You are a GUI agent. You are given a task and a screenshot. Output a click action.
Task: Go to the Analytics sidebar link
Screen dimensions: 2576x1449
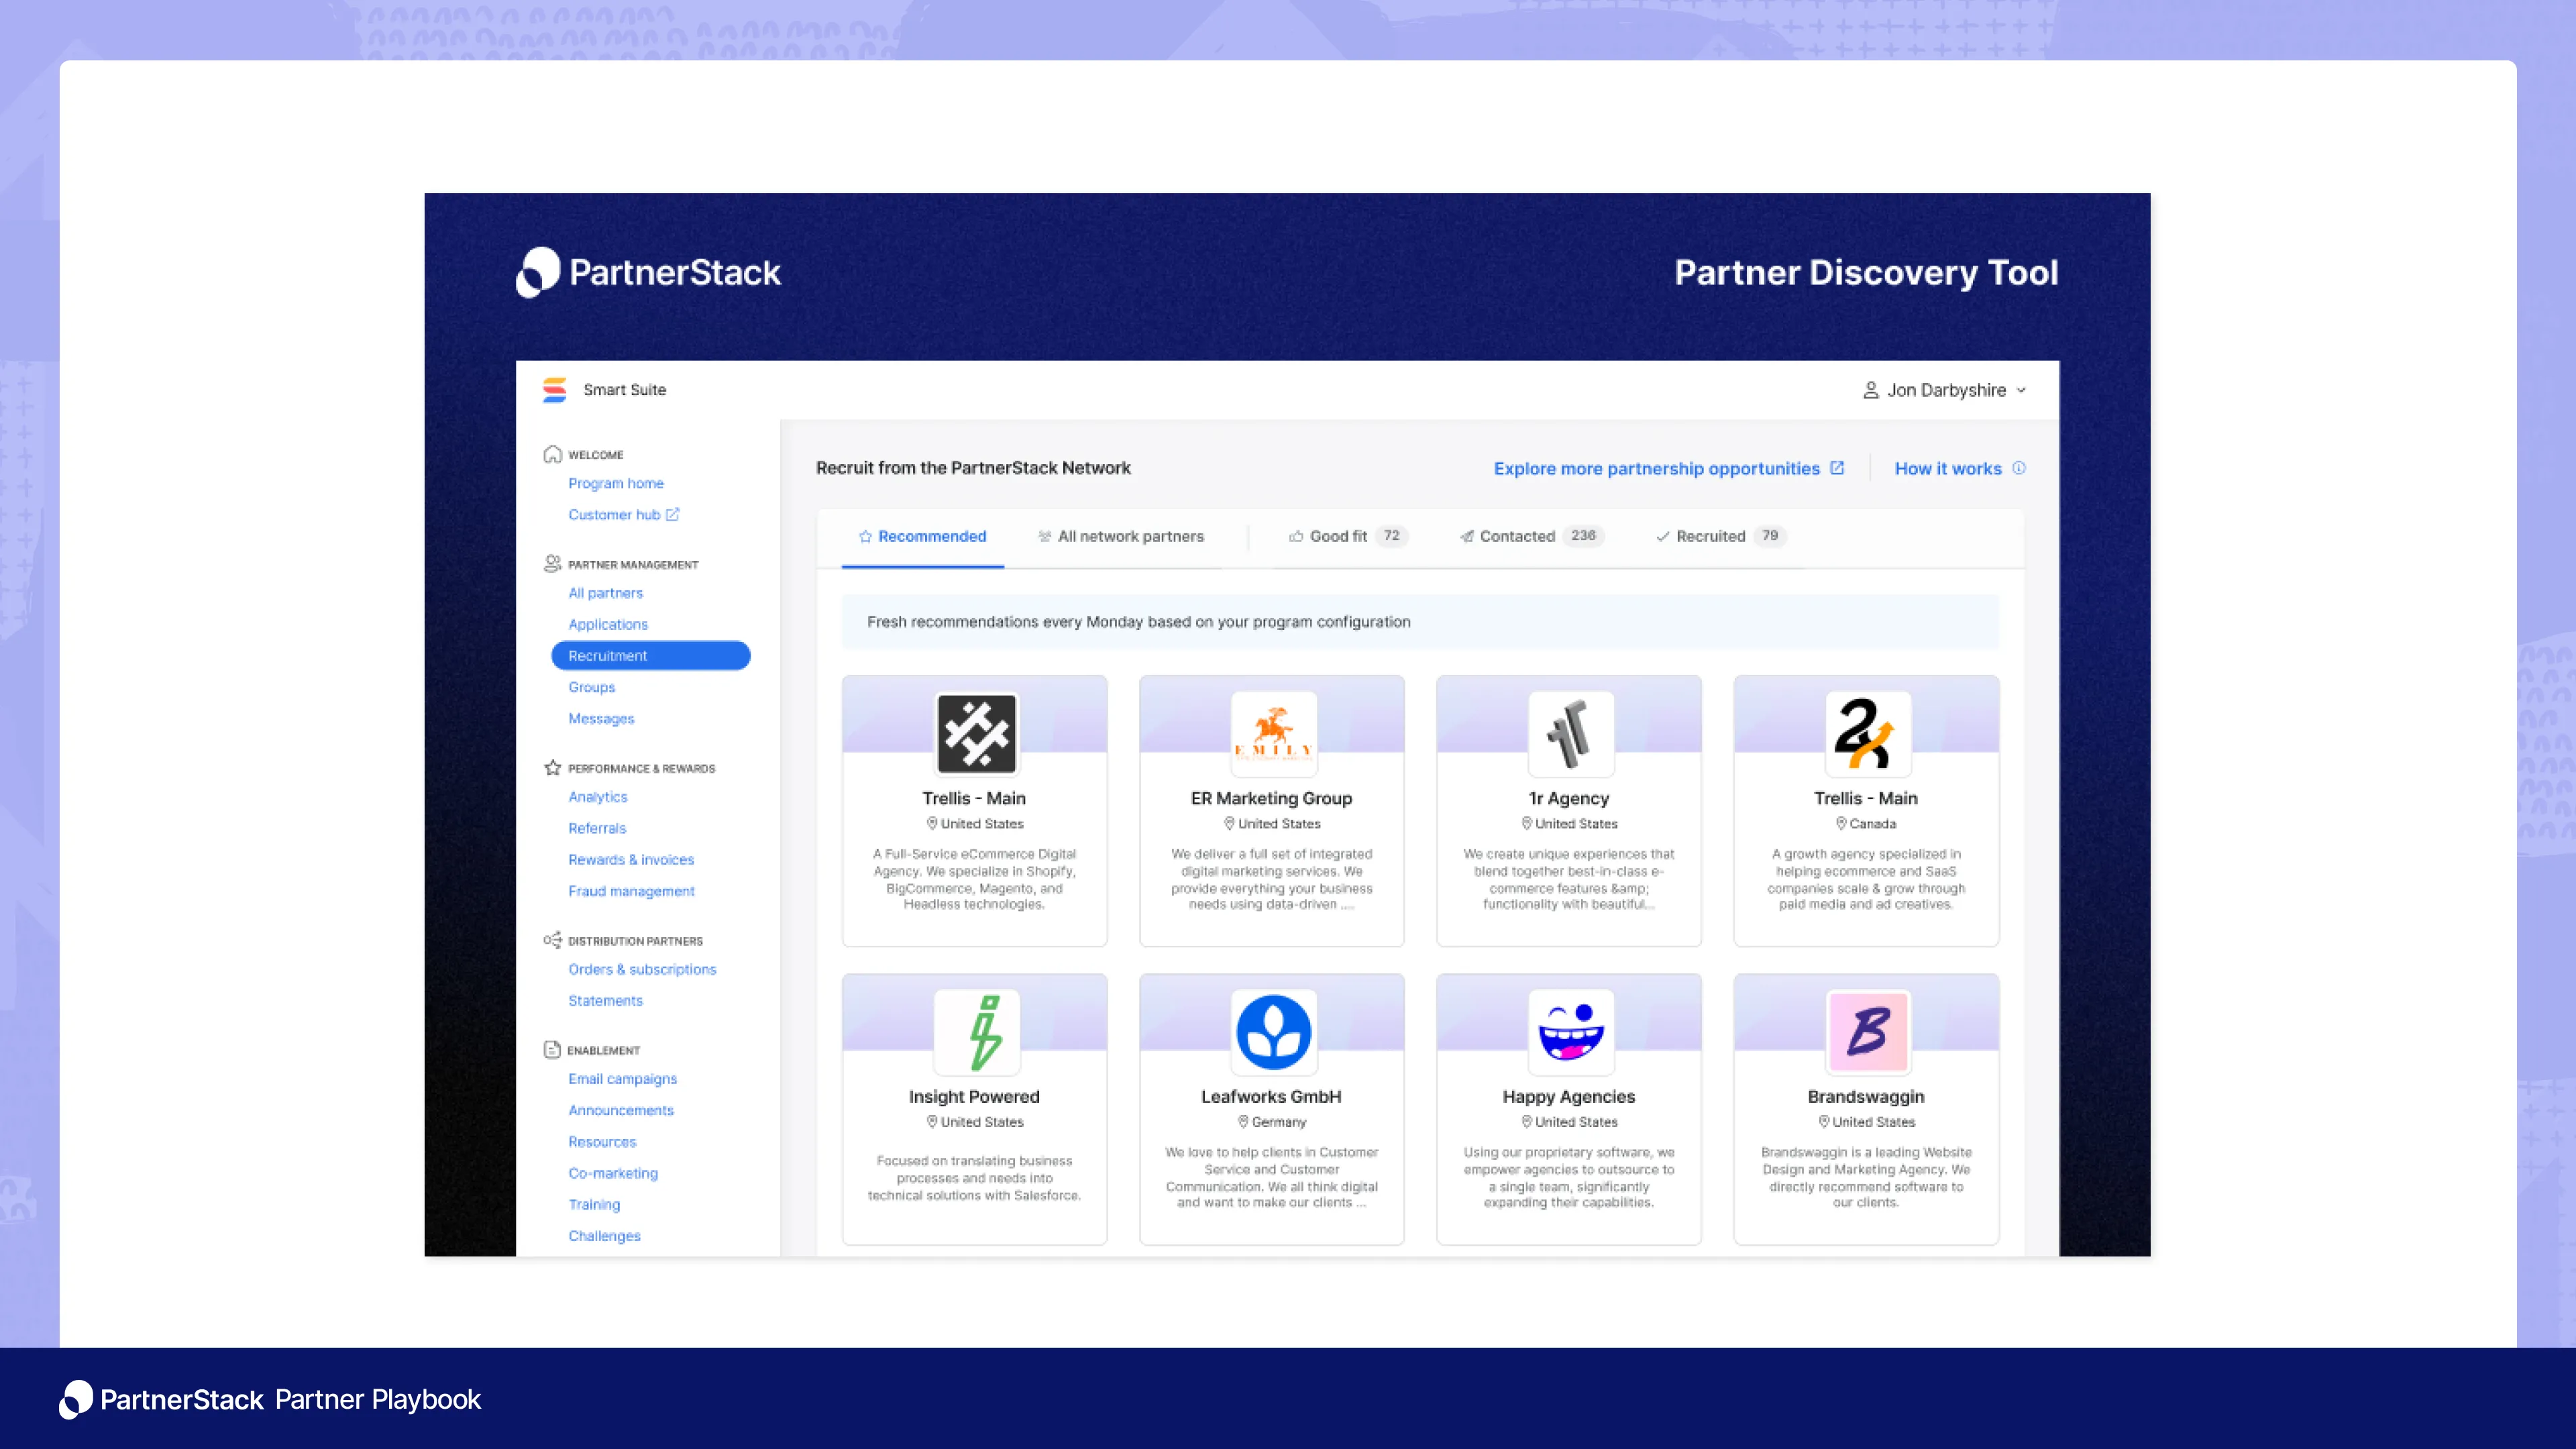(x=598, y=797)
